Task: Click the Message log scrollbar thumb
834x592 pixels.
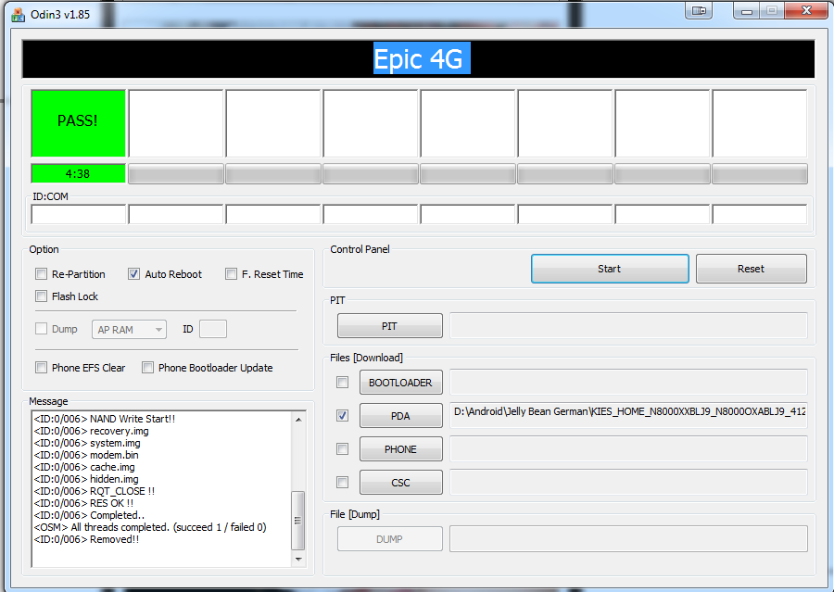Action: (298, 520)
